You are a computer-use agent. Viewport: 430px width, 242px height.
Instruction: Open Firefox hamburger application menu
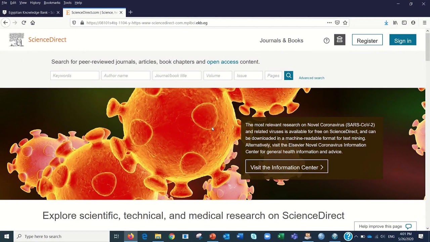point(425,23)
